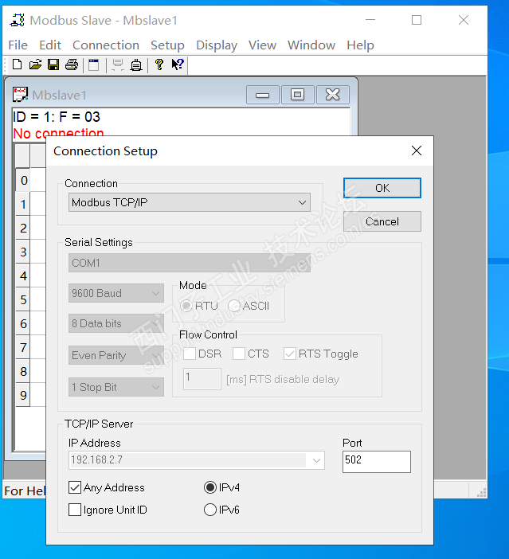Click the Print toolbar icon
This screenshot has height=559, width=509.
click(x=72, y=64)
